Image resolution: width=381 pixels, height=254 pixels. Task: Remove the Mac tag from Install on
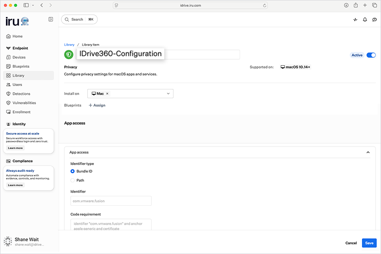click(x=107, y=94)
